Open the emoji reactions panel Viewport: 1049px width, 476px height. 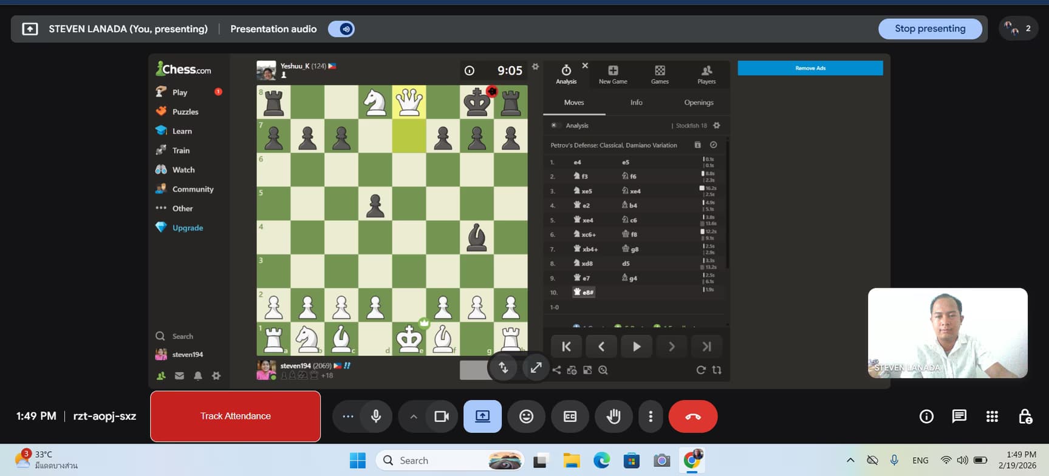[x=526, y=416]
